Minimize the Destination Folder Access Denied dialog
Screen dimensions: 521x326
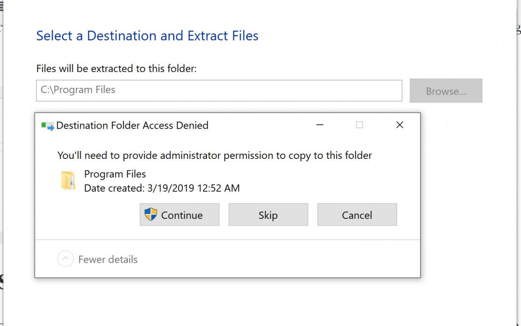(320, 125)
